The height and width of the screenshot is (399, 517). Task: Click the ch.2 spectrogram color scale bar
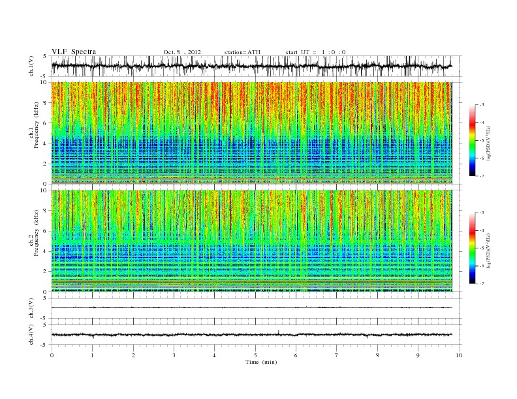473,248
